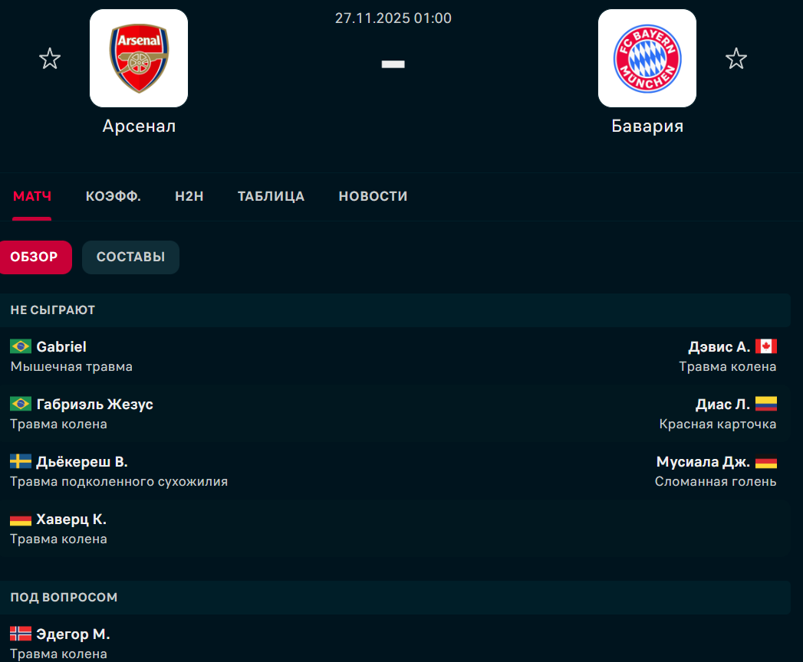The image size is (803, 662).
Task: Click the Brazil flag beside Gabriel
Action: [x=21, y=347]
